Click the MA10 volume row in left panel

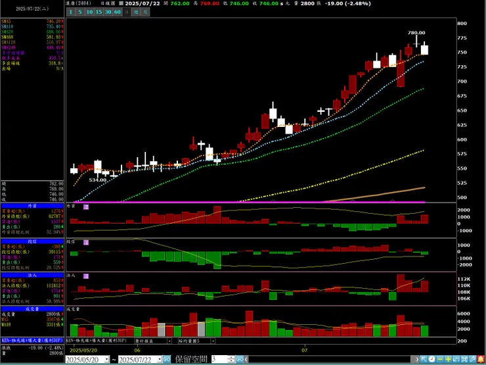point(32,324)
